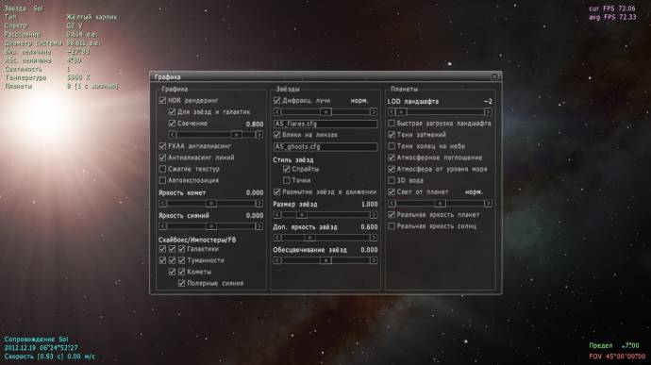Enable Точки star style option
Image resolution: width=651 pixels, height=365 pixels.
point(287,181)
